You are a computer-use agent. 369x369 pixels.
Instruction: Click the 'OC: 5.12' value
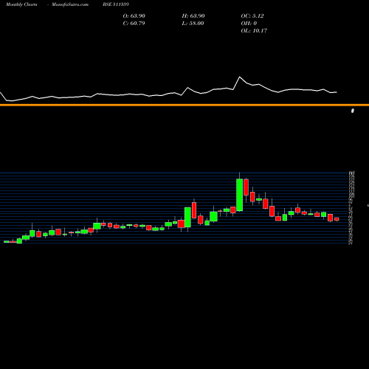[252, 15]
